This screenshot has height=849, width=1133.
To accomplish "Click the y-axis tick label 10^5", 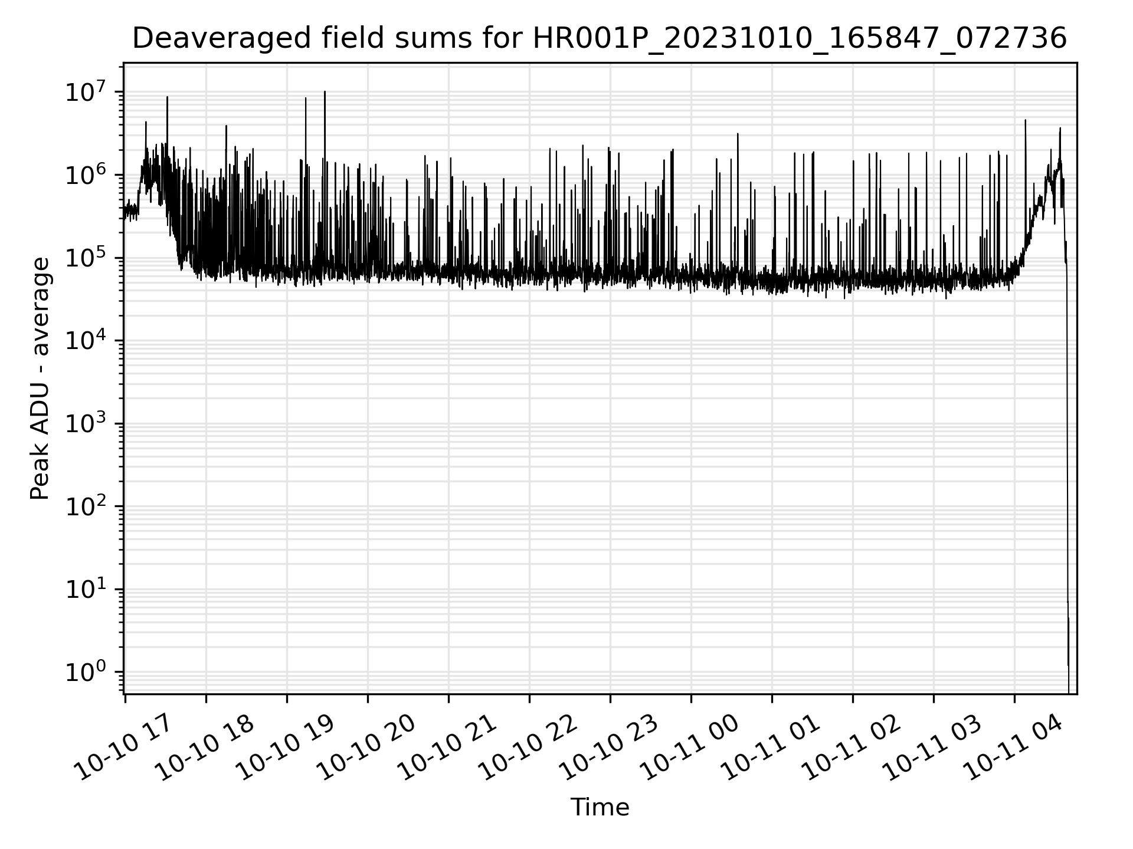I will [x=86, y=256].
